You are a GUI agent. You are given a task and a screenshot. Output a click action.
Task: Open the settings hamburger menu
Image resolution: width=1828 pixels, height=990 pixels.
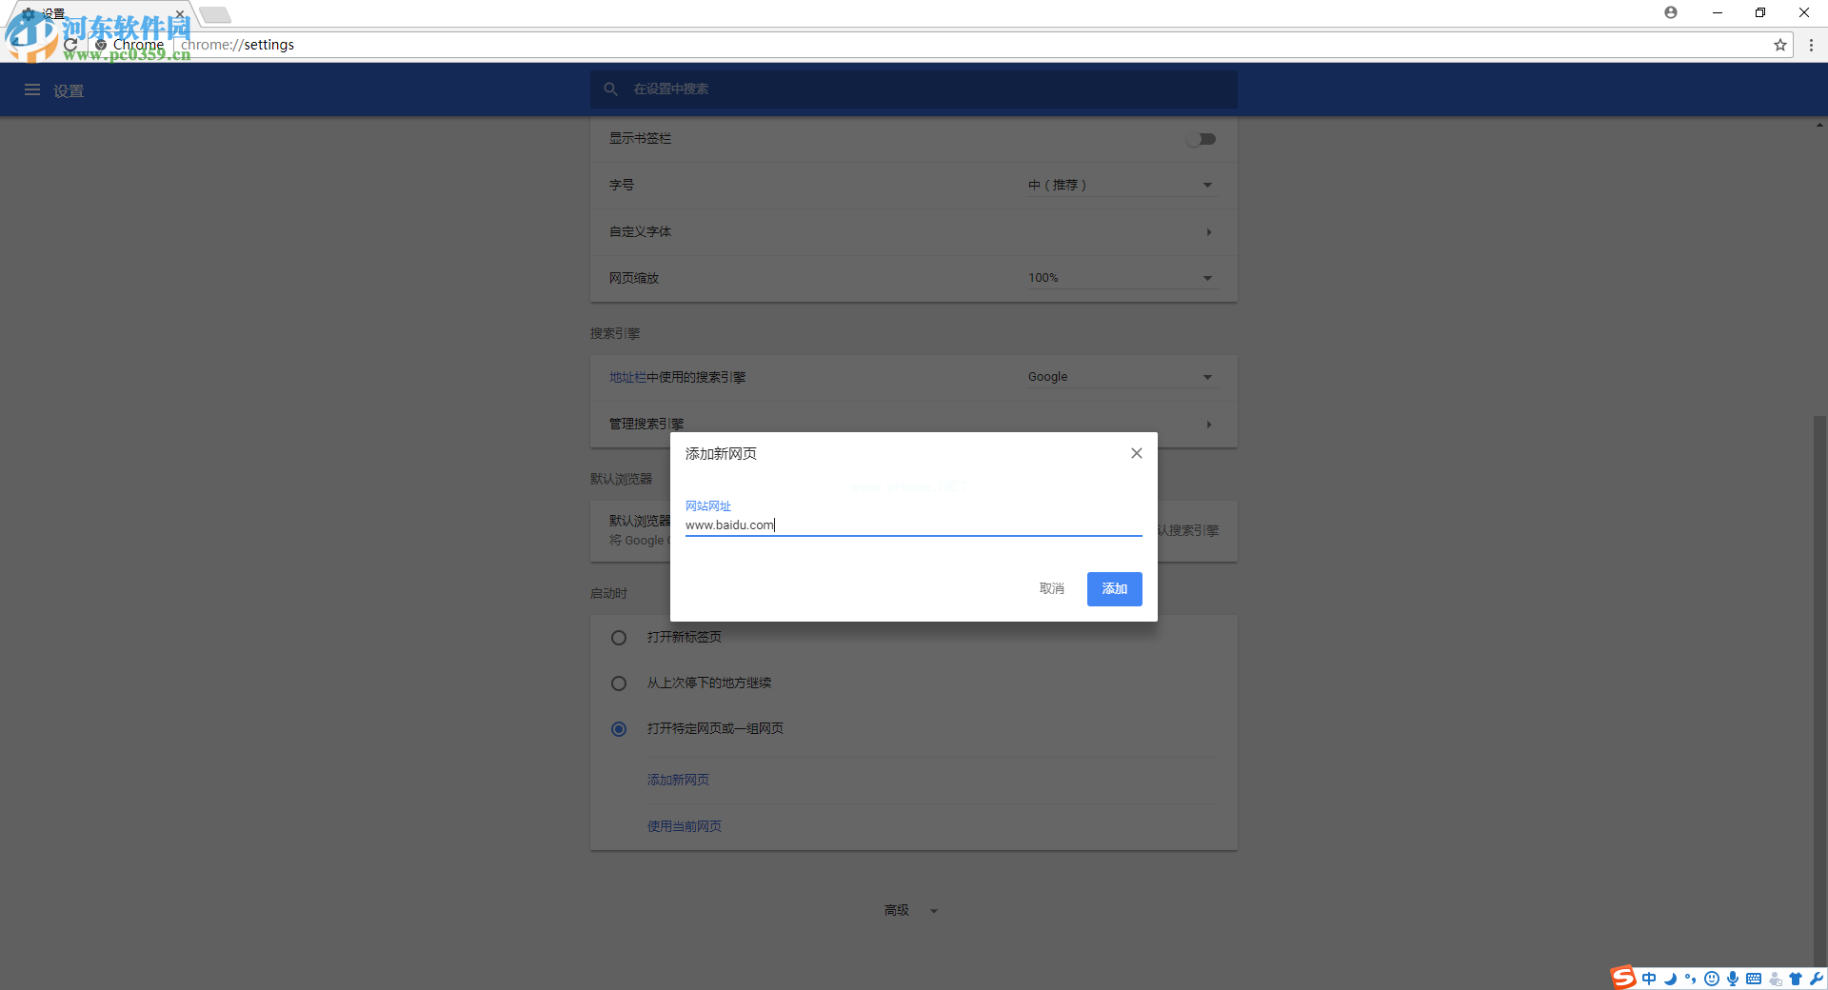coord(32,90)
